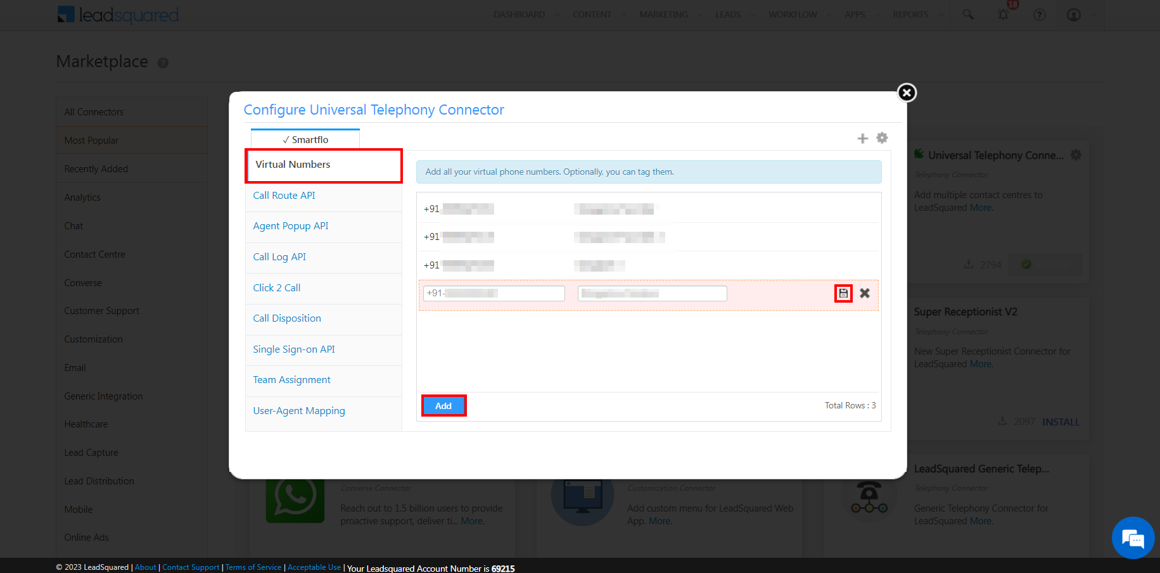The height and width of the screenshot is (573, 1160).
Task: Open the user profile icon
Action: 1074,15
